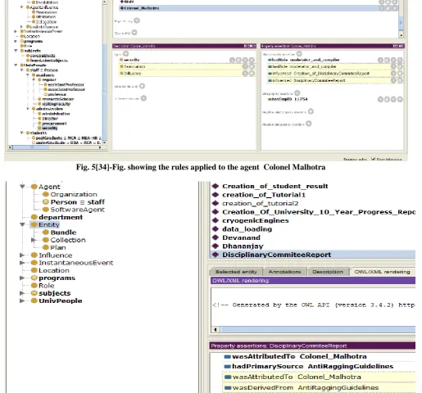
Task: Edit button on first hasRole moderator_and_compiler row
Action: click(400, 60)
